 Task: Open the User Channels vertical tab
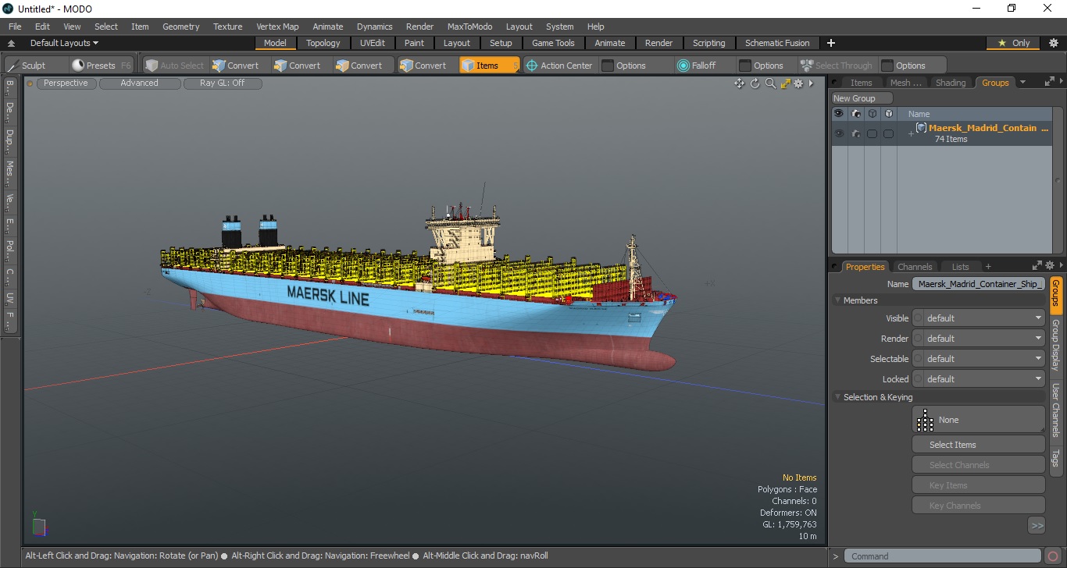click(x=1056, y=410)
